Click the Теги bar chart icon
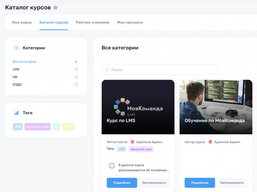The width and height of the screenshot is (257, 192). (x=17, y=113)
